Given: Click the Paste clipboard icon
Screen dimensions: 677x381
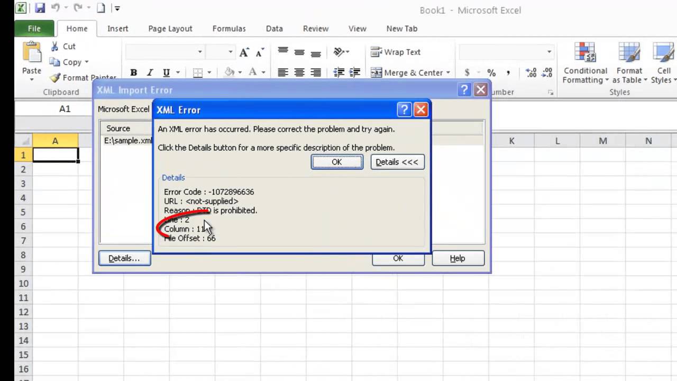Looking at the screenshot, I should (x=32, y=53).
